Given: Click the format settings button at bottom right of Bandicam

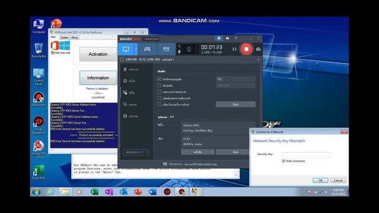Looking at the screenshot, I should [x=232, y=152].
